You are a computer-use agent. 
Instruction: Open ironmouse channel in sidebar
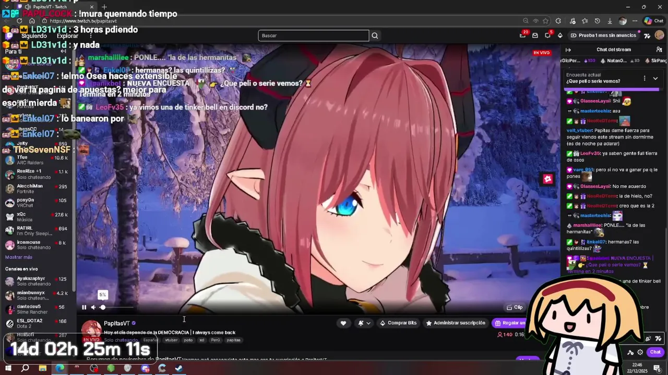click(37, 245)
